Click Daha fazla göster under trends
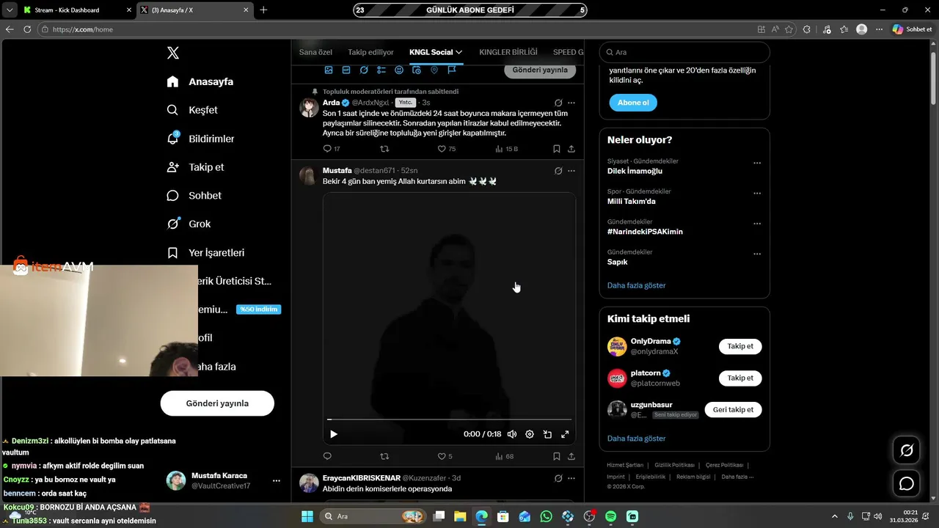Screen dimensions: 939x528 (636, 285)
